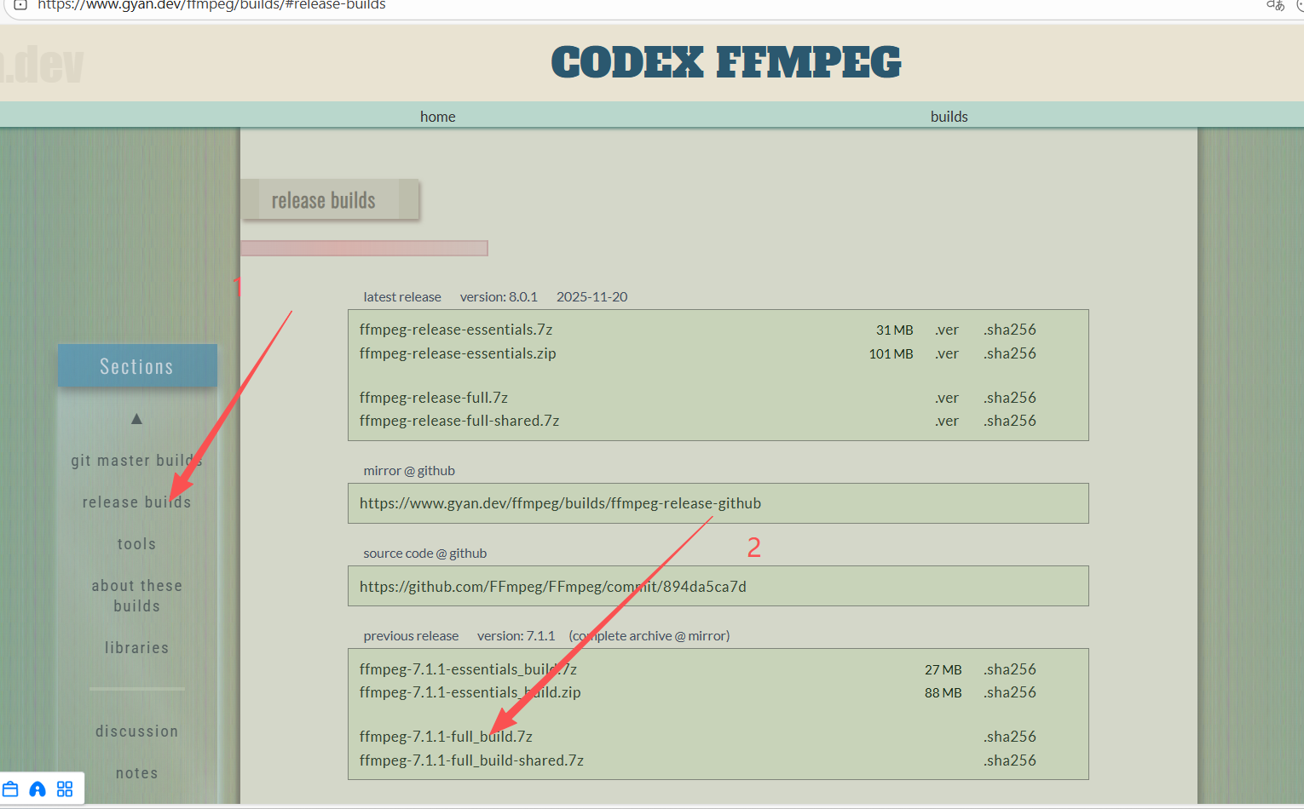1304x809 pixels.
Task: Select release builds in Sections sidebar
Action: click(136, 502)
